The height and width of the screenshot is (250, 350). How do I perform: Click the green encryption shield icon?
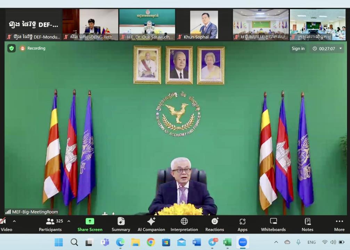(x=12, y=48)
